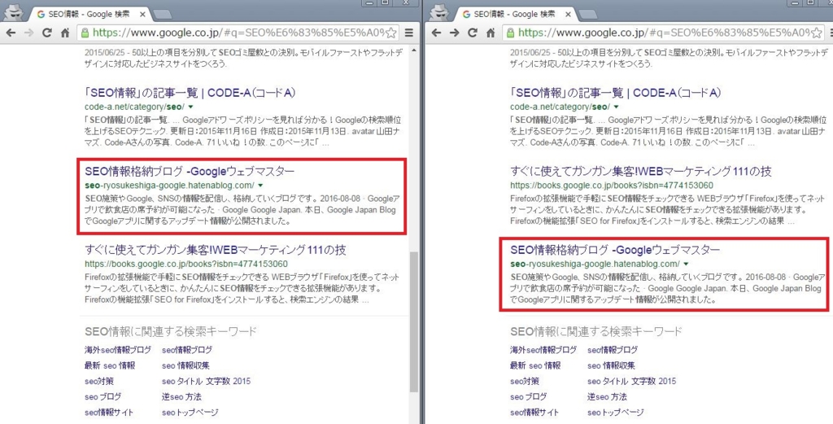Click forward arrow in left browser window

pyautogui.click(x=28, y=33)
